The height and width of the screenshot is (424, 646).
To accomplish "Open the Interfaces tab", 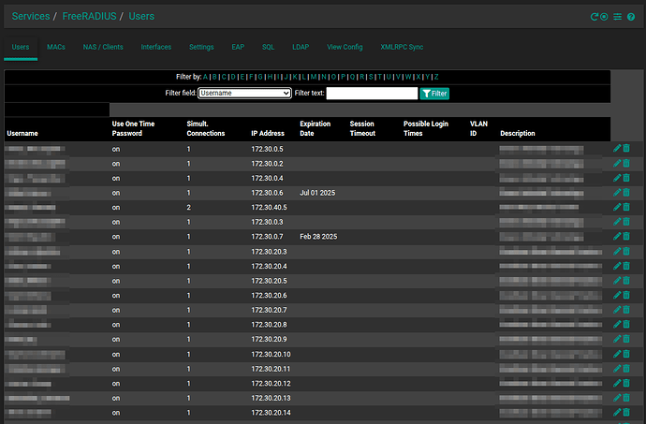I will coord(156,47).
